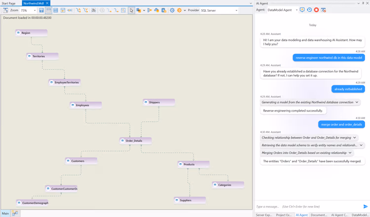Click the disabled circular S icon
This screenshot has width=370, height=217.
click(102, 10)
